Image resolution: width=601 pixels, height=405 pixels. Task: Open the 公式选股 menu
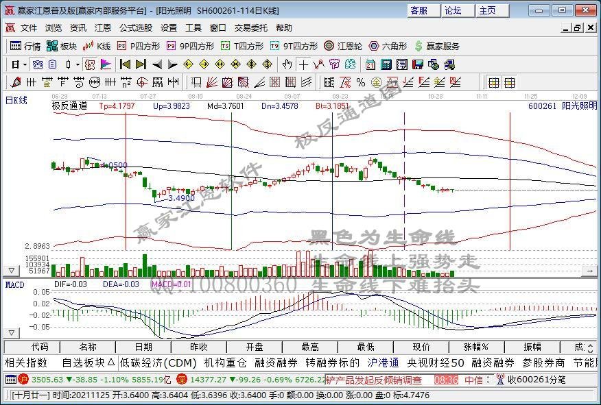point(136,28)
